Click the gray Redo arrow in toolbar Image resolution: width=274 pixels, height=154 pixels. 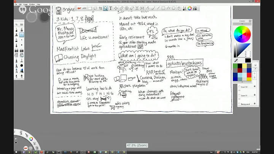pyautogui.click(x=84, y=8)
